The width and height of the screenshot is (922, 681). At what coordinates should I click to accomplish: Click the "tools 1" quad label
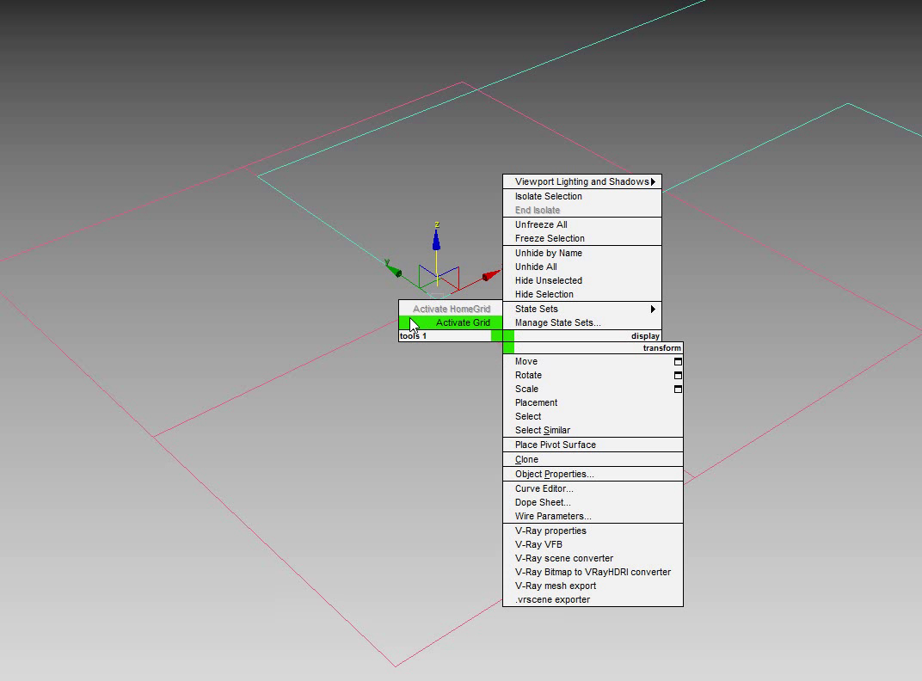click(x=414, y=336)
